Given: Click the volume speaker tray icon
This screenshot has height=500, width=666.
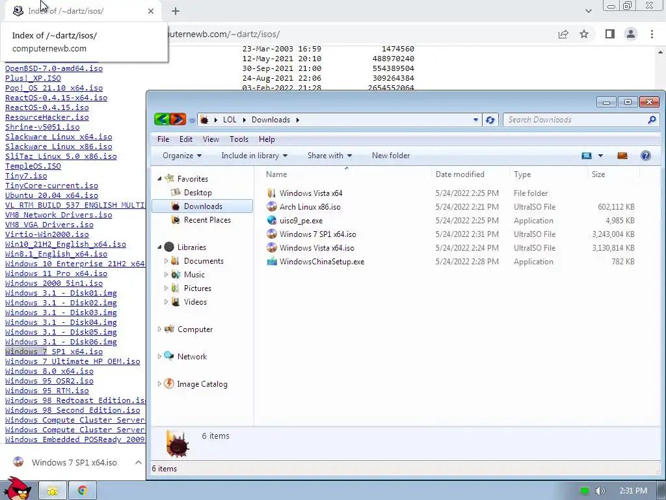Looking at the screenshot, I should click(600, 491).
